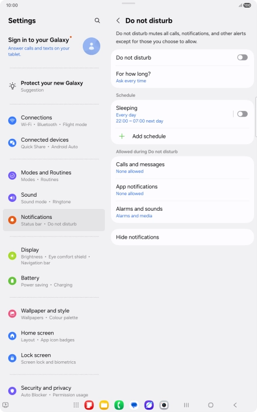Tap the profile avatar icon
Viewport: 257px width, 412px height.
tap(91, 46)
